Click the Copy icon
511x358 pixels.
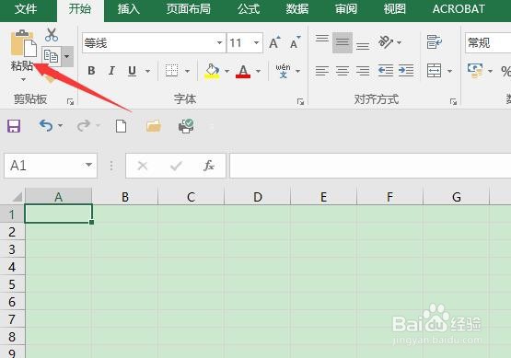tap(52, 56)
